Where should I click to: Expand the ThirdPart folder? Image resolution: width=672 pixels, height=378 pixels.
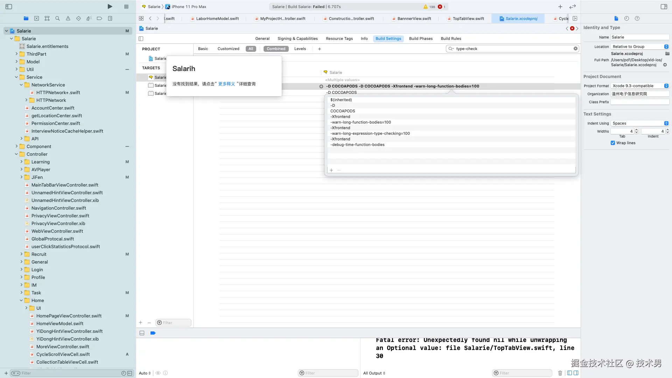[16, 54]
